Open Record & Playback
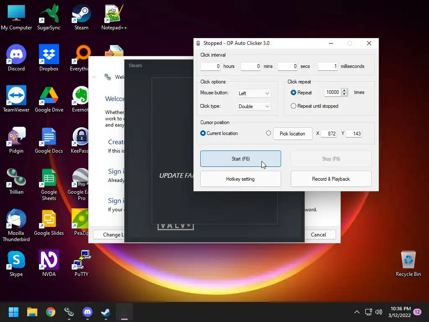Image resolution: width=429 pixels, height=322 pixels. [x=331, y=179]
